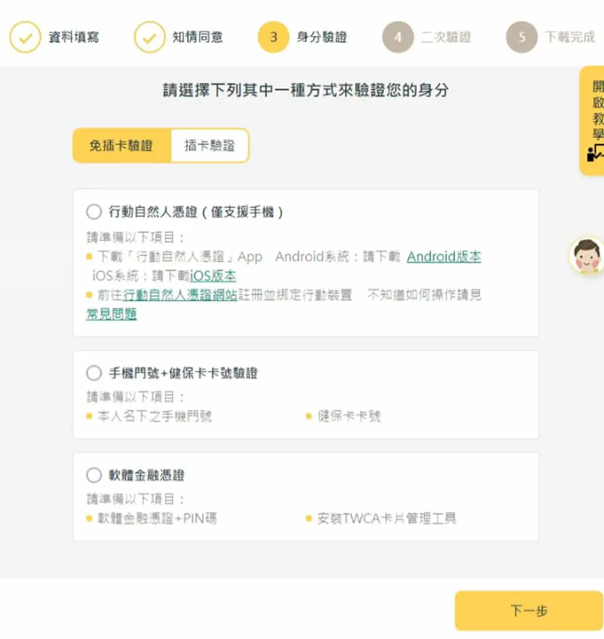Switch to 免插卡驗證 tab

pyautogui.click(x=122, y=146)
